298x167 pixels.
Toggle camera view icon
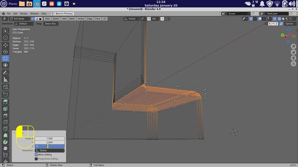293,58
